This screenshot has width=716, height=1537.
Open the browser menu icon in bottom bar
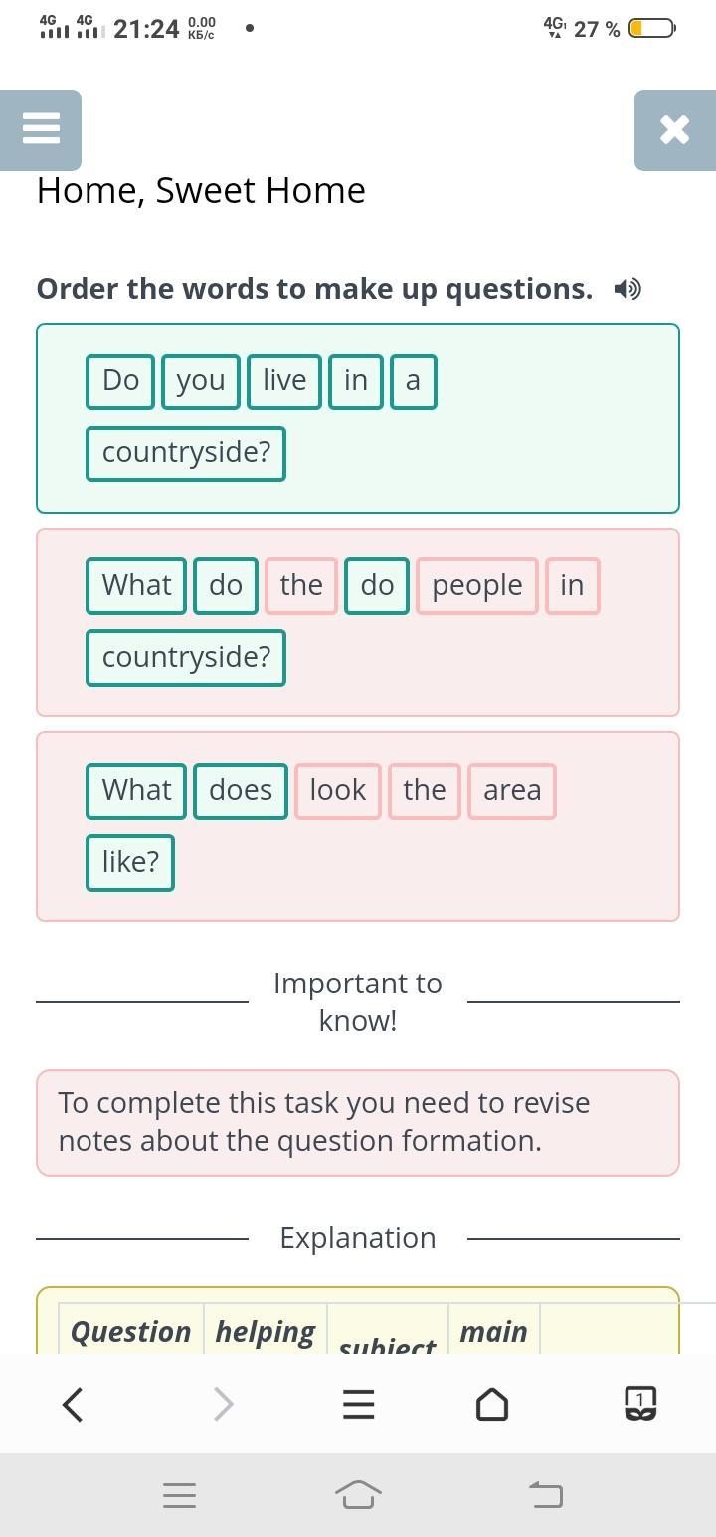click(x=358, y=1404)
